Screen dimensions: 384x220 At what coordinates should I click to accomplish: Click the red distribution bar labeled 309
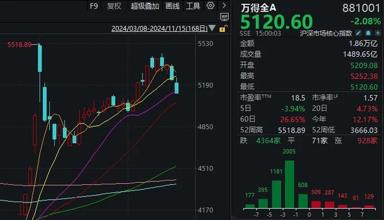click(x=315, y=204)
